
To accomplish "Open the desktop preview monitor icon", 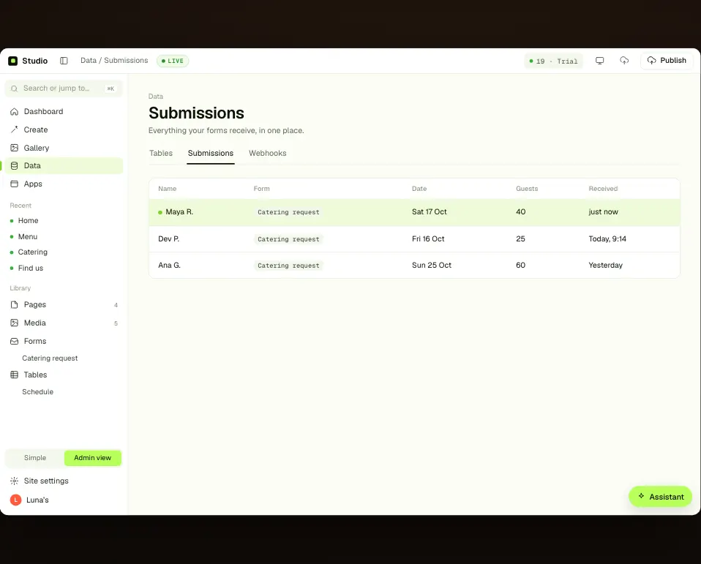I will (x=599, y=61).
